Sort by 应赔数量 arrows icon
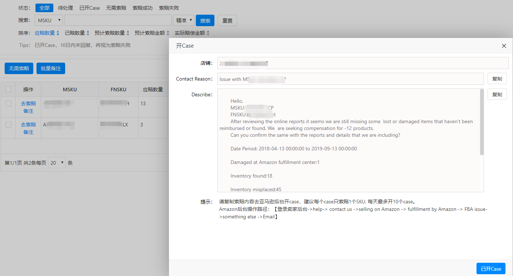The width and height of the screenshot is (513, 276). click(x=58, y=33)
